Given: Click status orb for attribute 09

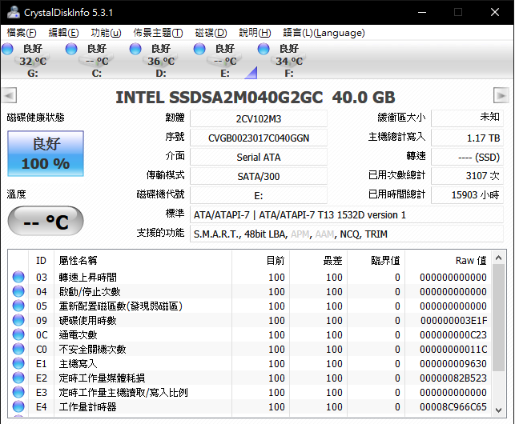Looking at the screenshot, I should [18, 320].
